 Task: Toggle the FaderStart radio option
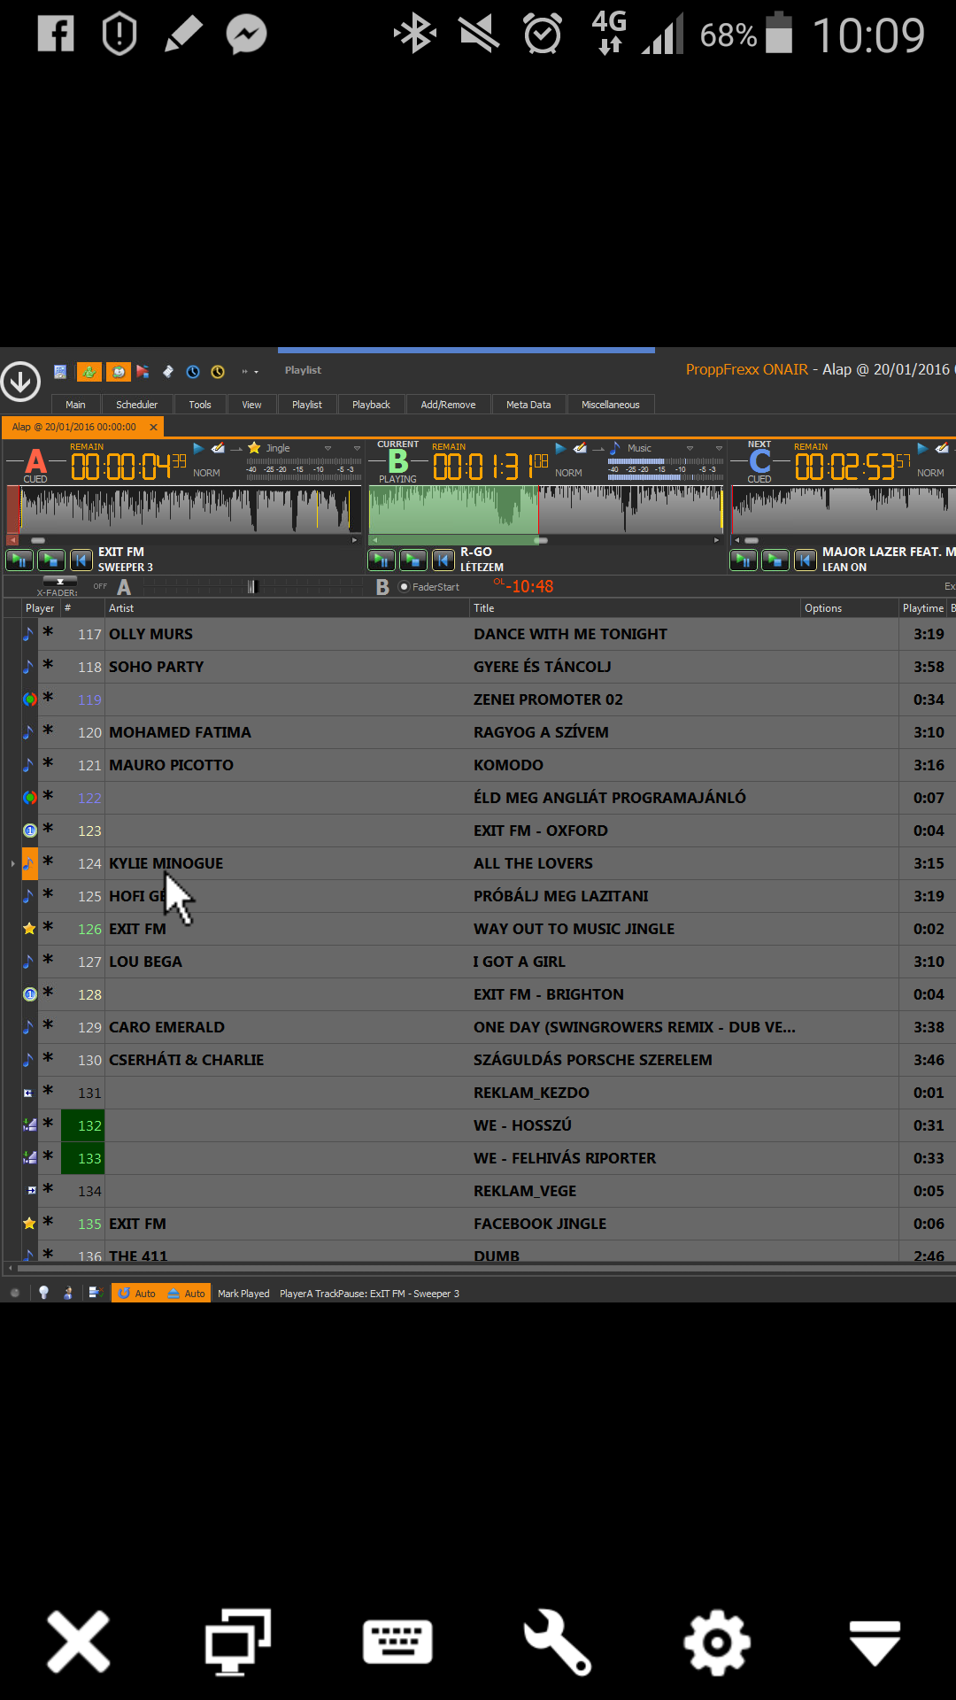point(405,586)
